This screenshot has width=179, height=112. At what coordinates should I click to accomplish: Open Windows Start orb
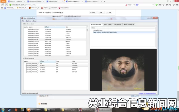coord(3,110)
